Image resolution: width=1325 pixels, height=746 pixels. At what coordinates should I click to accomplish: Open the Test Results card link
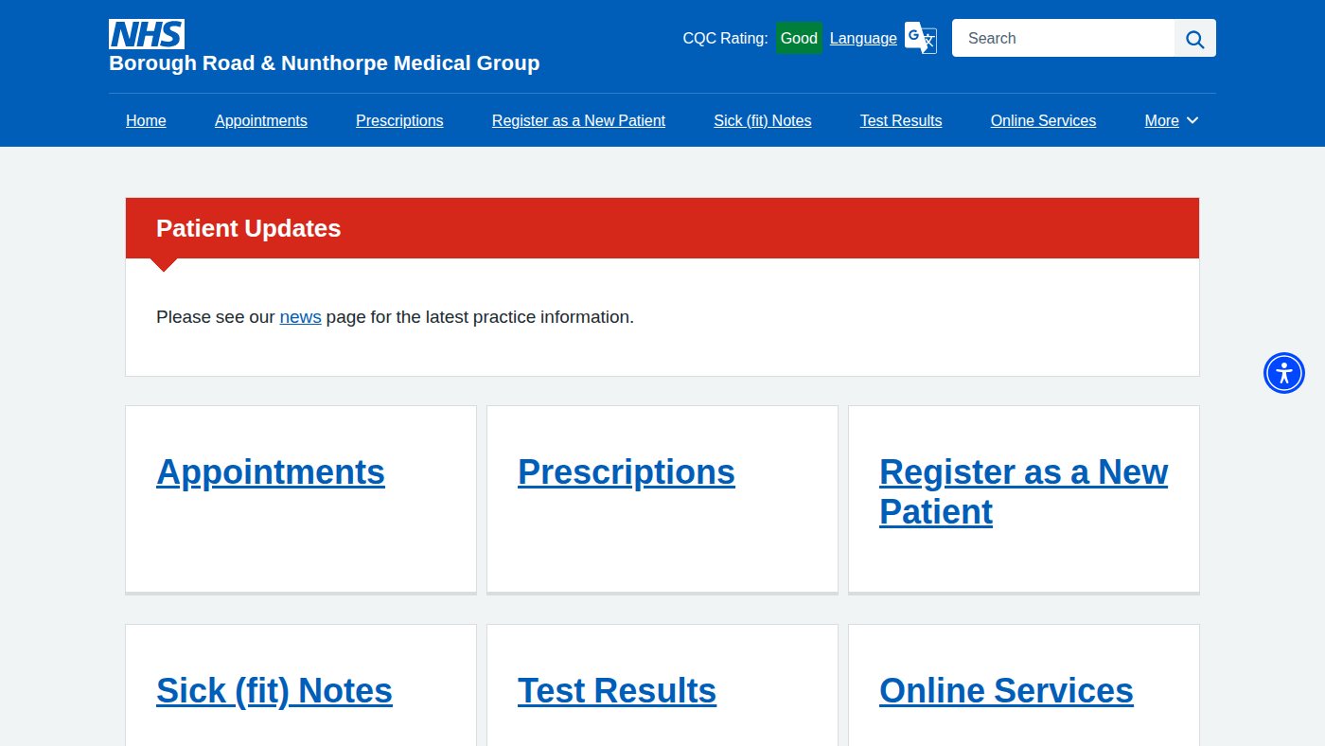(x=617, y=690)
